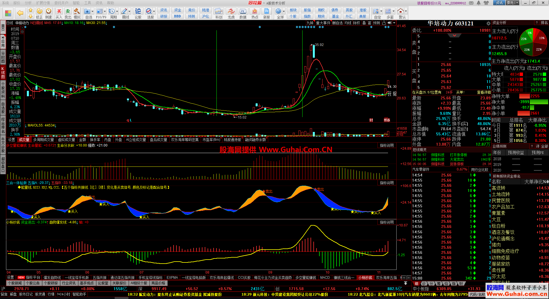Open the 系统 menu

coord(5,3)
